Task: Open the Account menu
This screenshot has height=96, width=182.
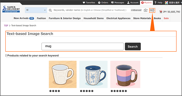Action: (133, 3)
